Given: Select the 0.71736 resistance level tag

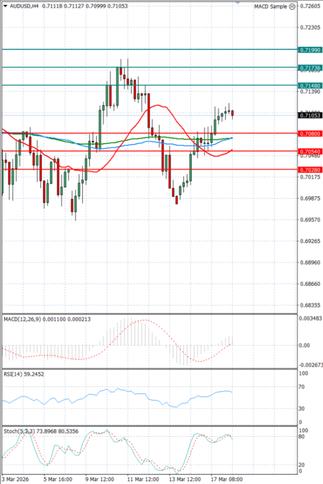Looking at the screenshot, I should pos(310,68).
